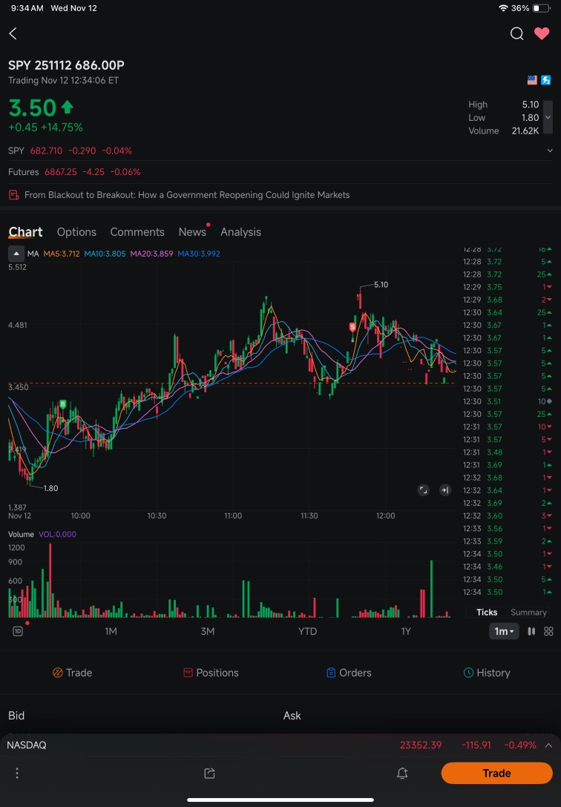This screenshot has width=561, height=807.
Task: Expand the High/Low/Volume details chevron
Action: (548, 117)
